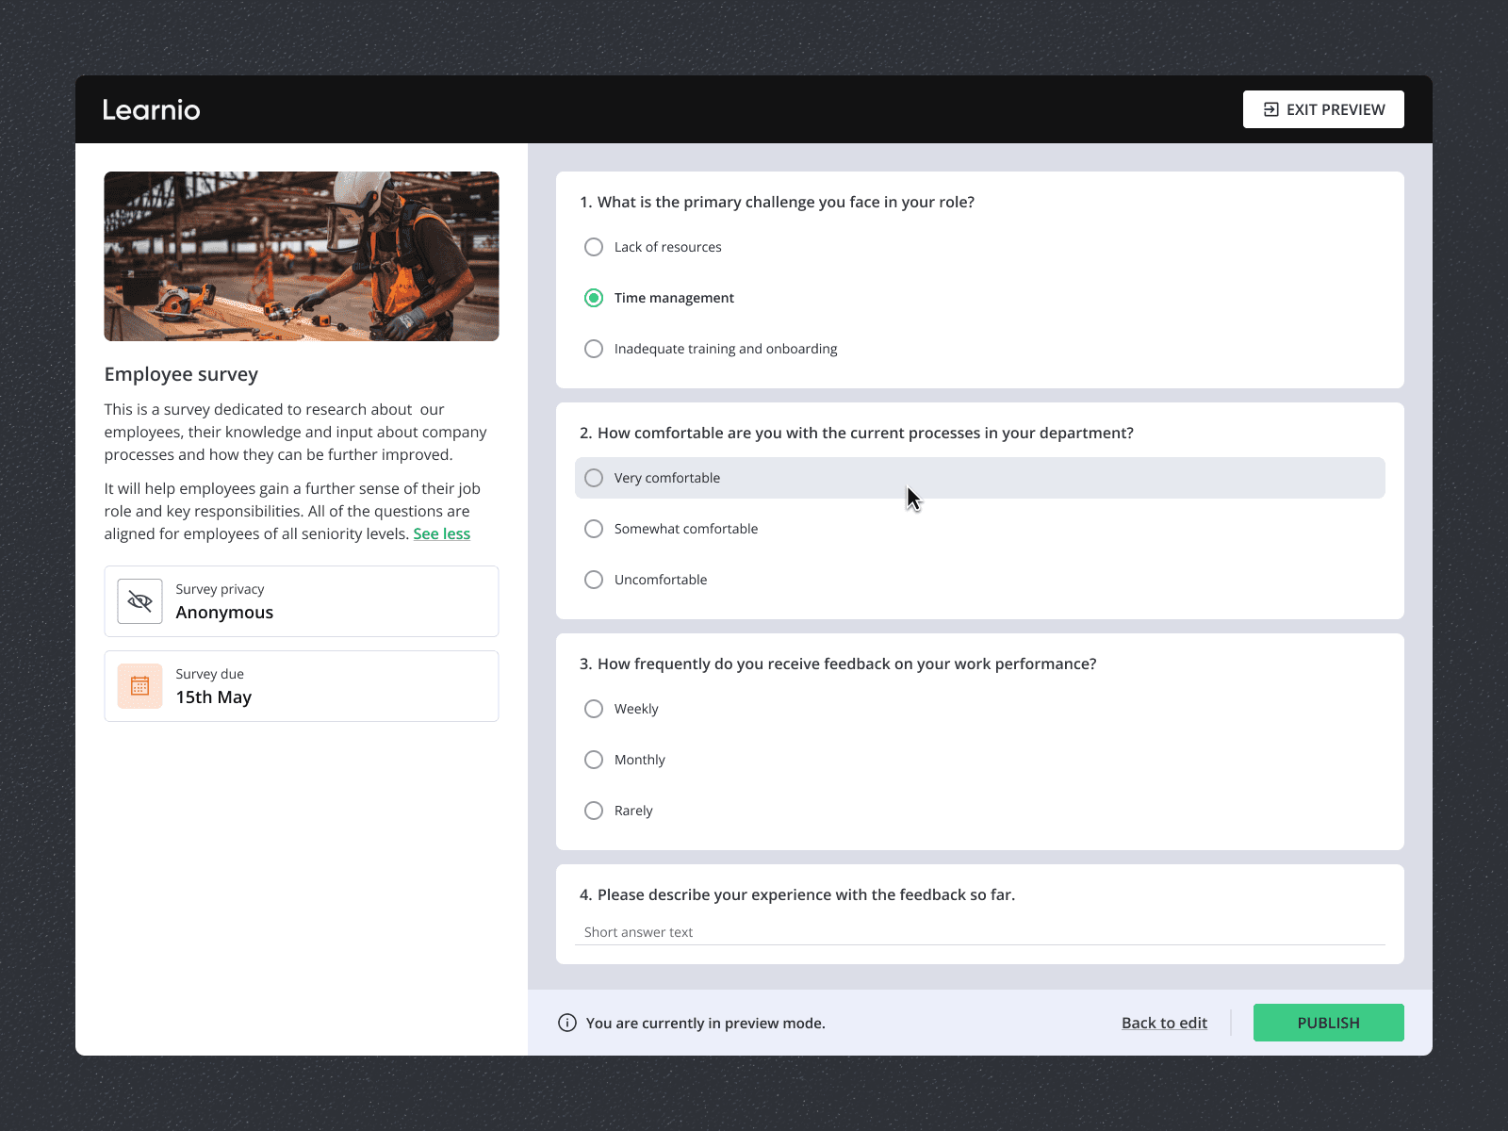
Task: Click the construction worker survey cover image
Action: pyautogui.click(x=302, y=256)
